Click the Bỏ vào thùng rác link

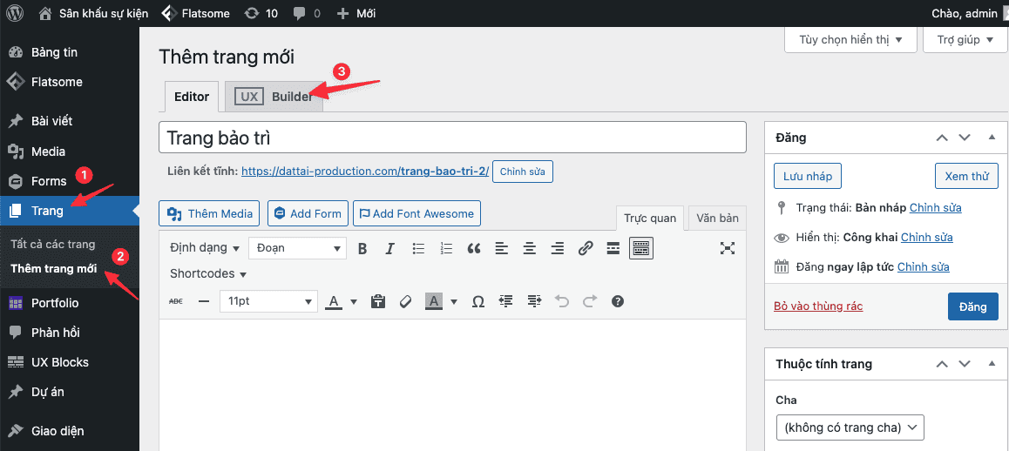pyautogui.click(x=818, y=306)
